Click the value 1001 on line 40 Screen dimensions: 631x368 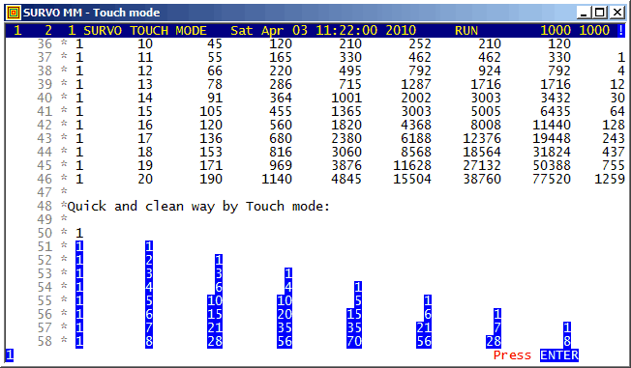[346, 98]
